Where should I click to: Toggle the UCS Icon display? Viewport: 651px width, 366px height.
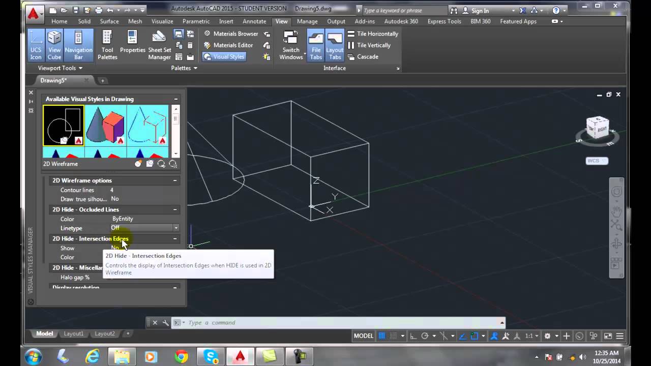(x=36, y=45)
